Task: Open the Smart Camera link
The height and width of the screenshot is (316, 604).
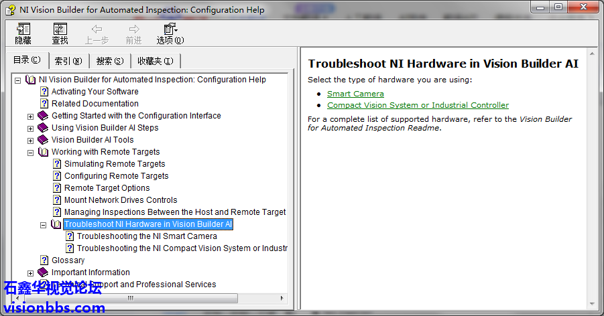Action: pyautogui.click(x=355, y=94)
